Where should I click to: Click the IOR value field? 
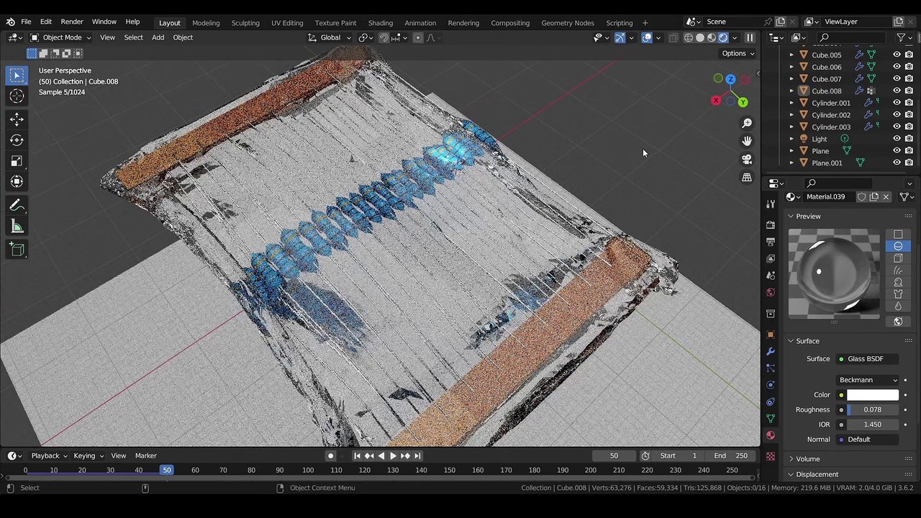click(x=872, y=424)
